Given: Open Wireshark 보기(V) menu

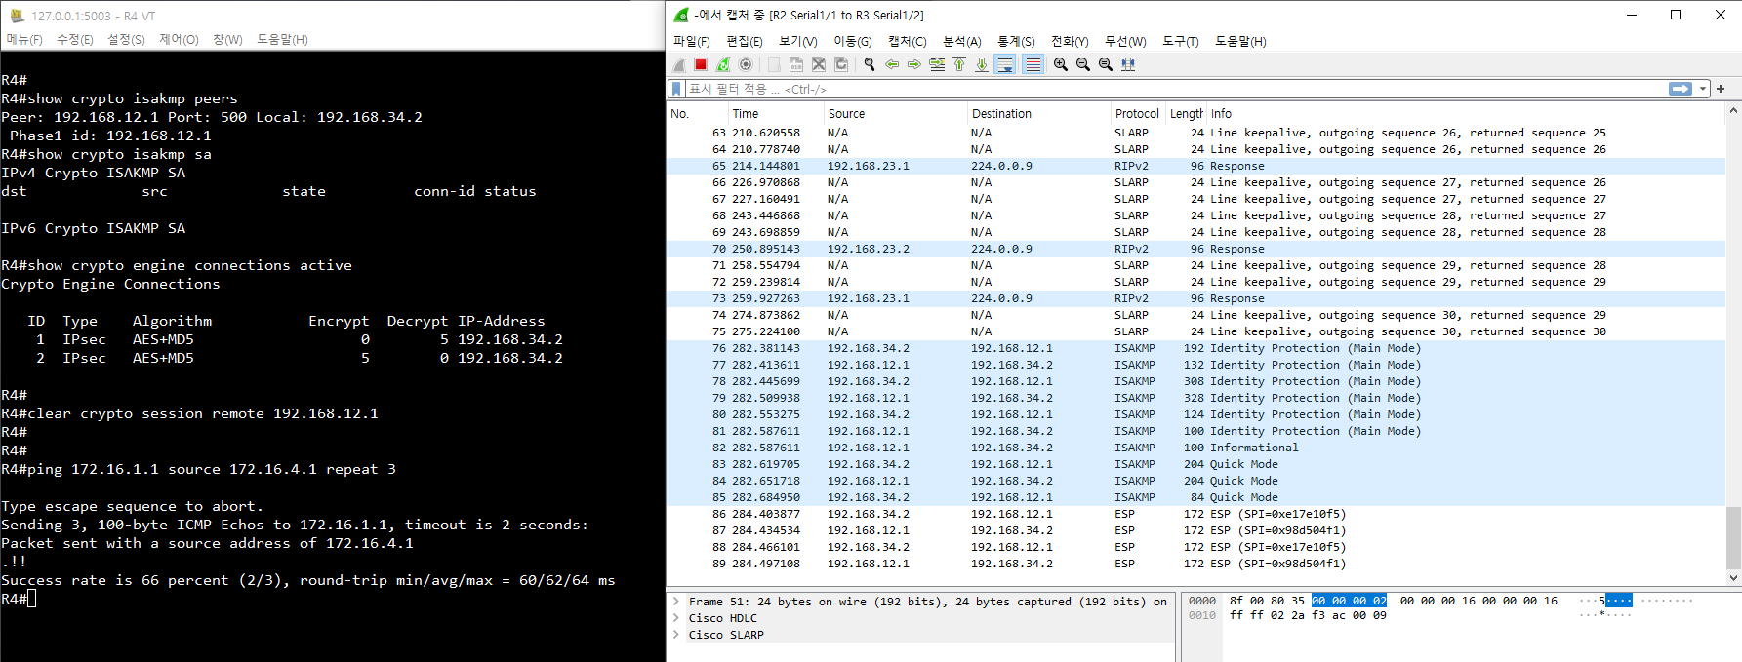Looking at the screenshot, I should click(x=798, y=41).
